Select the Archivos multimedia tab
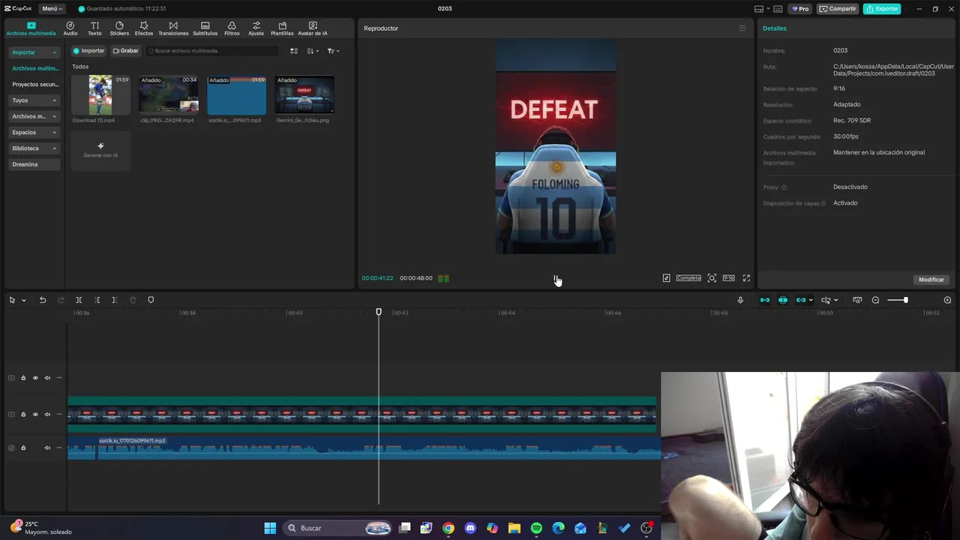The image size is (960, 540). 31,28
